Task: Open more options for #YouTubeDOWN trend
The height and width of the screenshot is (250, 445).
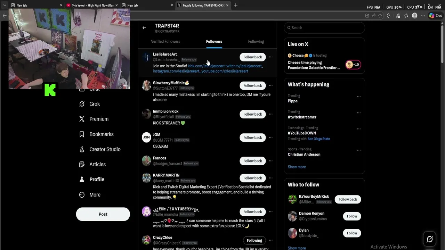Action: pyautogui.click(x=359, y=129)
